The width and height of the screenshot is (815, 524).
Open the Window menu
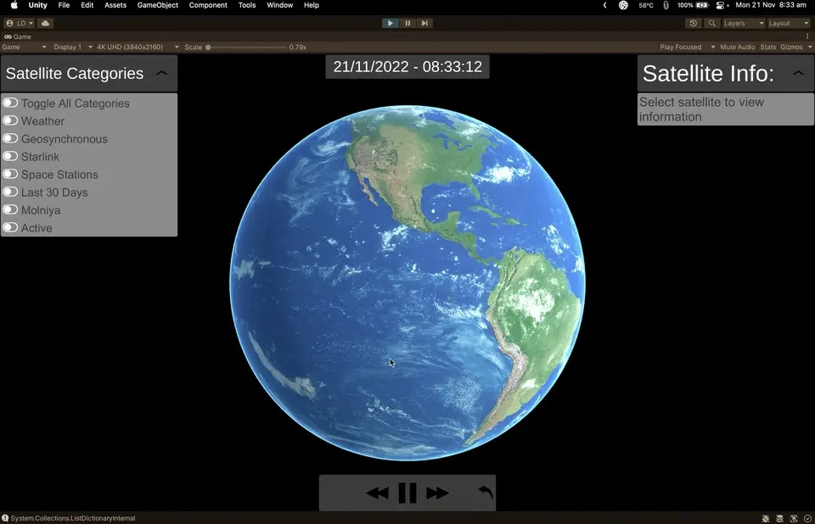tap(279, 5)
